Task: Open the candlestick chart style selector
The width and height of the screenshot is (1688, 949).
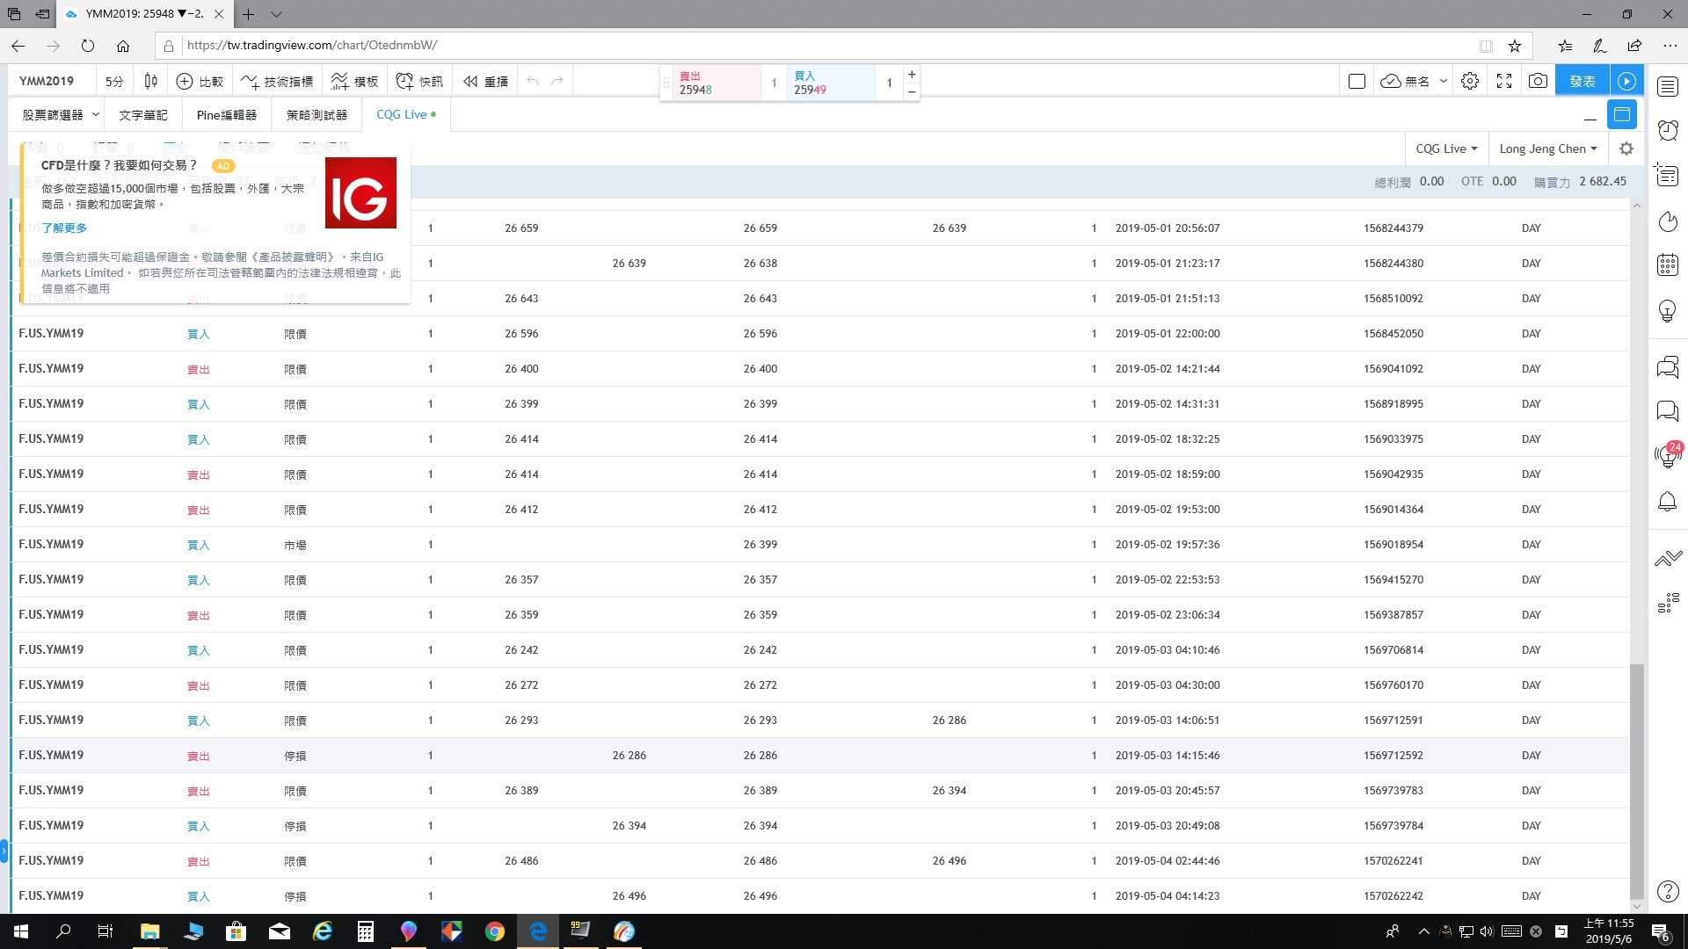Action: tap(150, 81)
